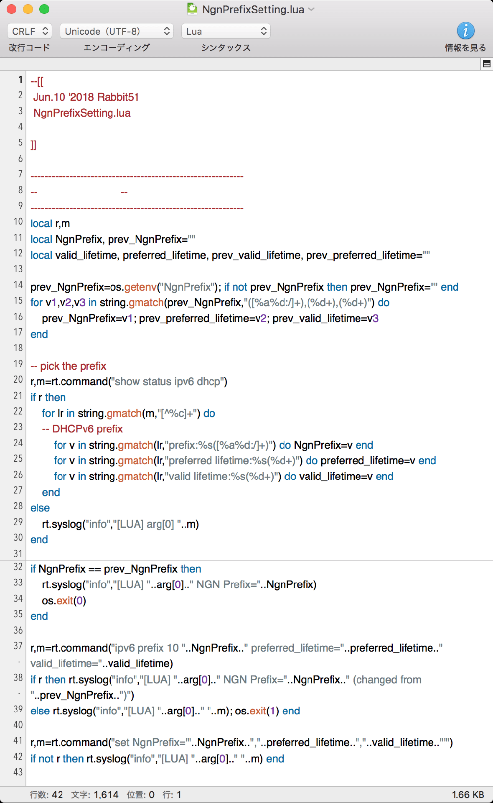Click '(changed from' text on line 38

[x=387, y=680]
